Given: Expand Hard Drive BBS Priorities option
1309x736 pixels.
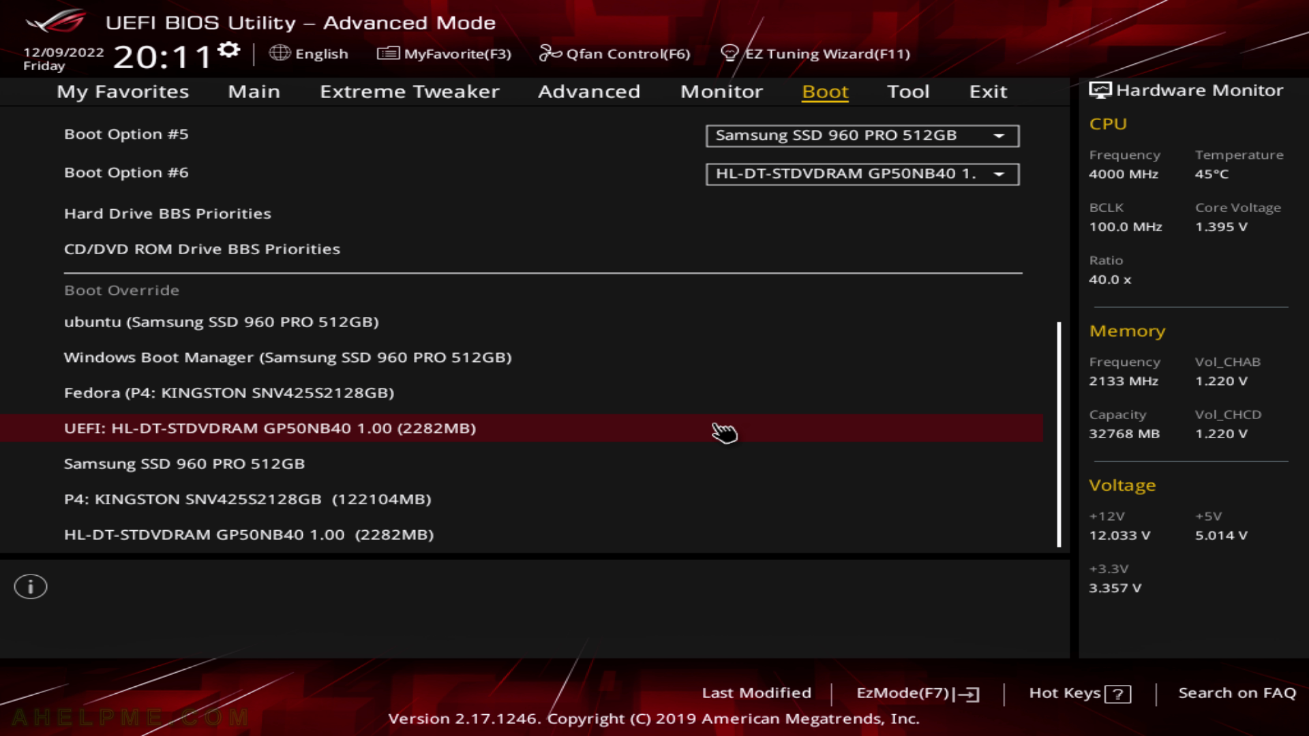Looking at the screenshot, I should click(167, 213).
